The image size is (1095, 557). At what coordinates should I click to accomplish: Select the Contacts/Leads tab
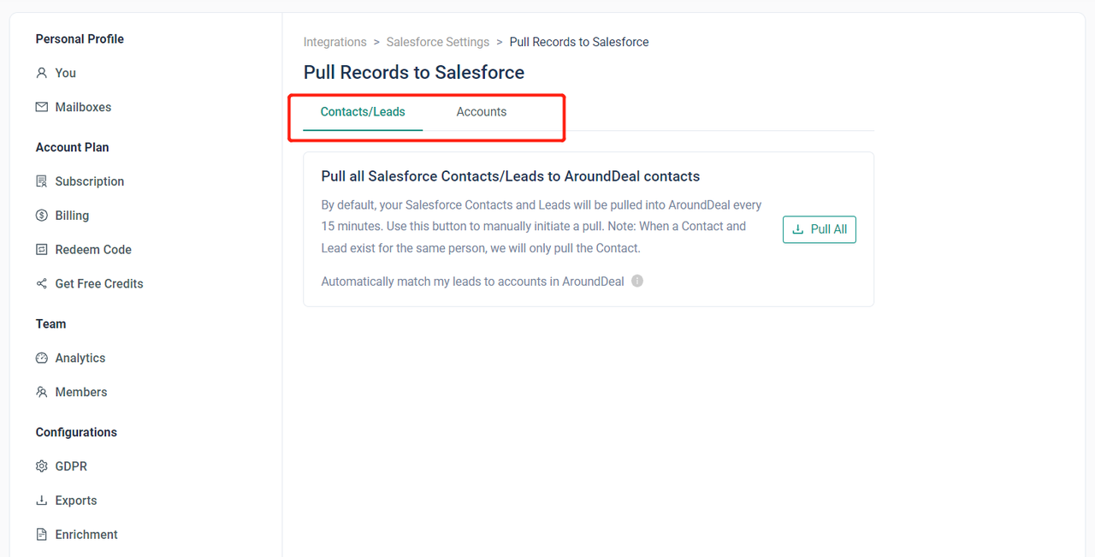pos(363,112)
